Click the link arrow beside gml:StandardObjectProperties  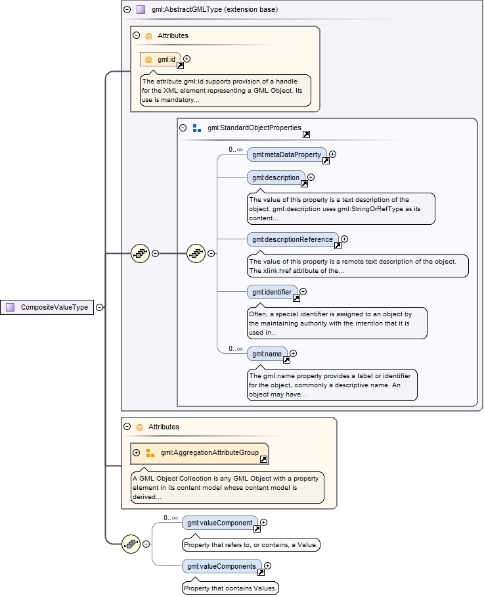pyautogui.click(x=306, y=135)
